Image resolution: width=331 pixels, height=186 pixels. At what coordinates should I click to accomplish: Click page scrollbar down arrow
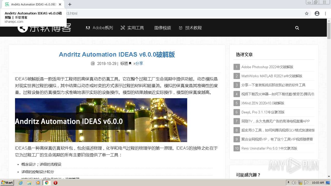pos(329,176)
